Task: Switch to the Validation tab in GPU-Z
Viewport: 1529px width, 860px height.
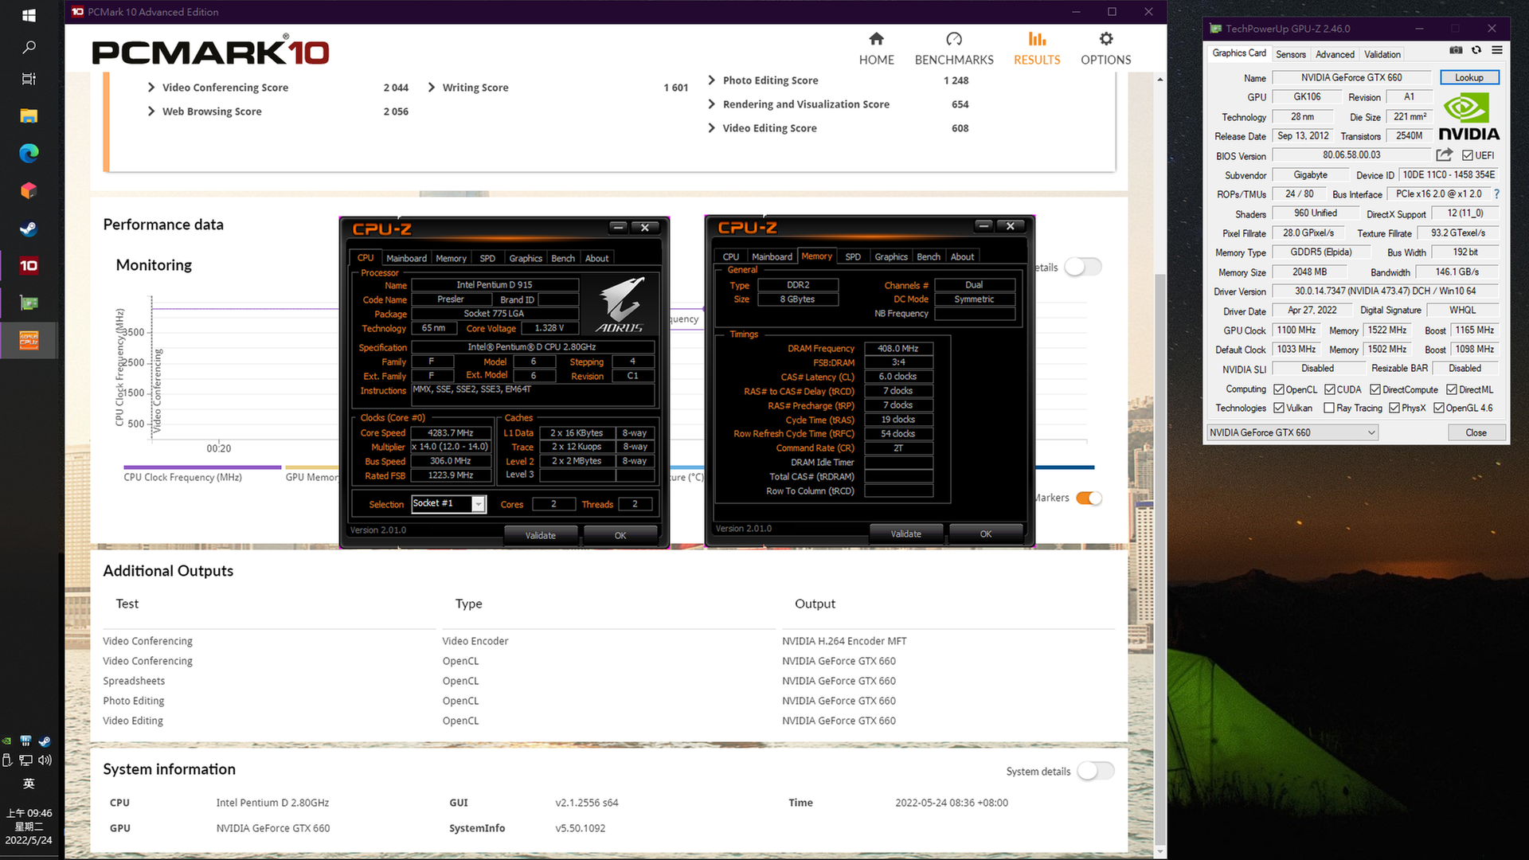Action: [x=1382, y=54]
